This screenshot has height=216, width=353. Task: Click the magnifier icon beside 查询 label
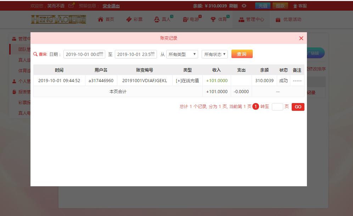coord(35,54)
